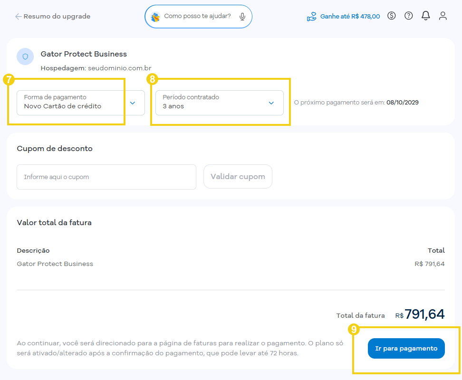Focus the 'Informe aqui o cupom' field
462x380 pixels.
[106, 177]
